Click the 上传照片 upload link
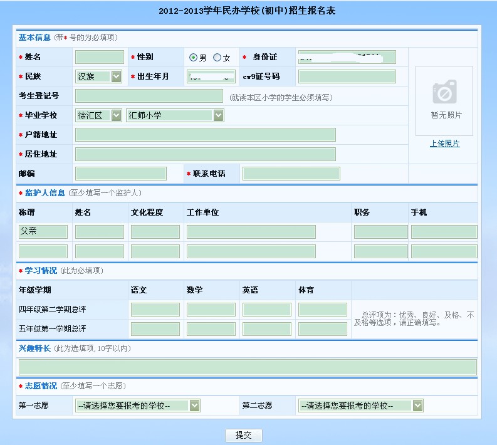497x445 pixels. point(444,144)
